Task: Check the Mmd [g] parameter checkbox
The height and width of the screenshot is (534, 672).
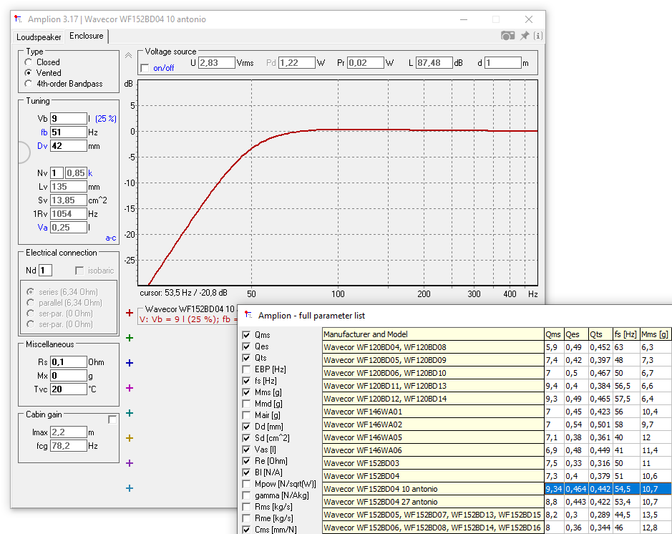Action: 246,404
